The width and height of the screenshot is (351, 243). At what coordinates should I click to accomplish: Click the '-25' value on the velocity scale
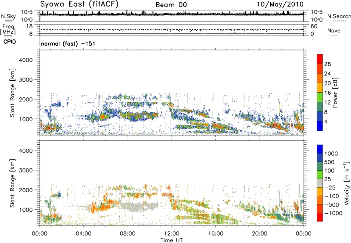330,188
